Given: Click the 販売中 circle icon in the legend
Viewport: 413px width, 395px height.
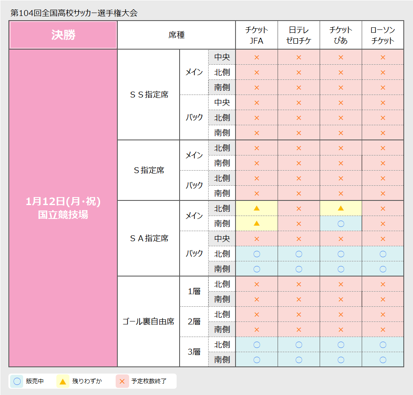Looking at the screenshot, I should (x=17, y=382).
